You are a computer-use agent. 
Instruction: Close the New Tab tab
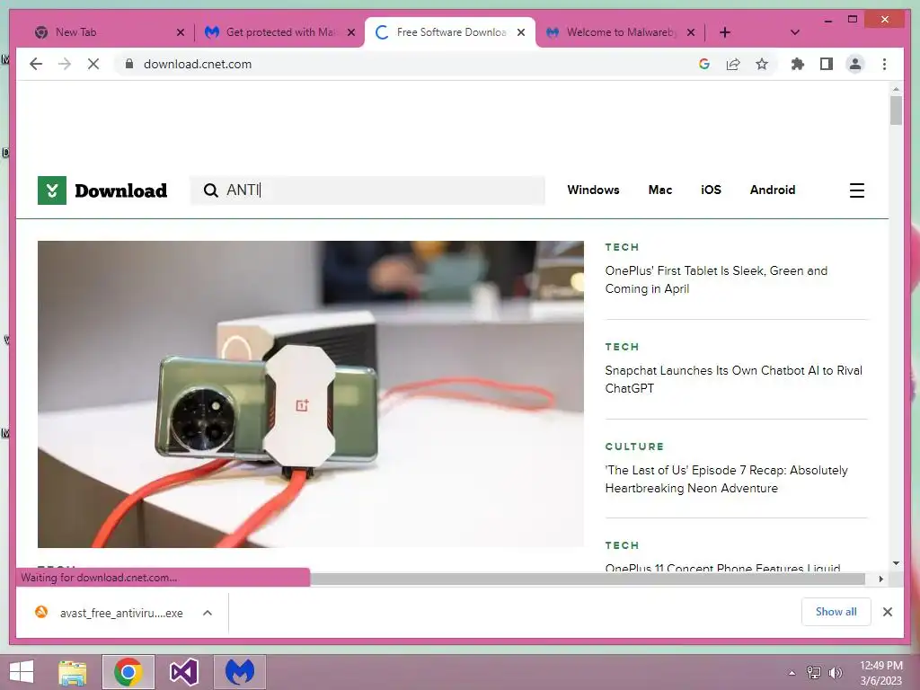pyautogui.click(x=180, y=32)
